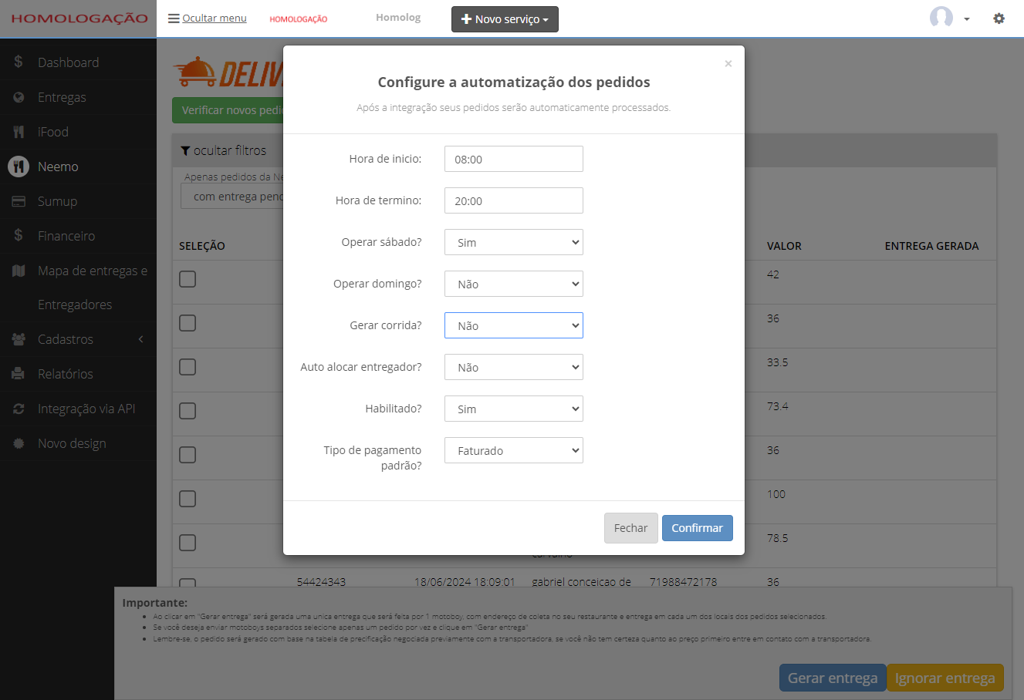Click the Dashboard dollar icon in sidebar
The image size is (1024, 700).
point(19,62)
